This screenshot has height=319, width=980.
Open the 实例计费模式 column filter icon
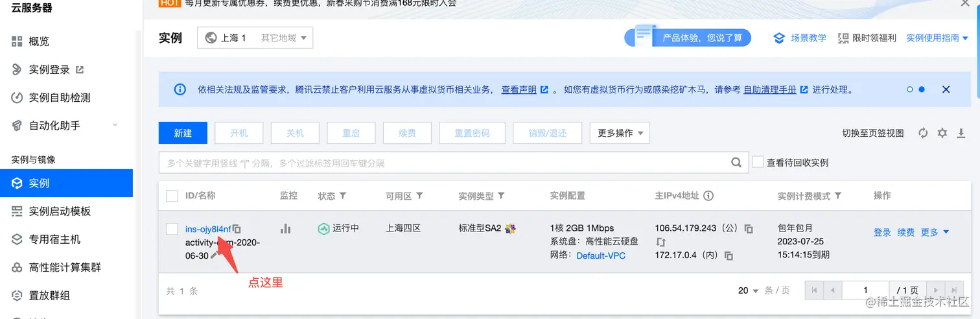click(838, 196)
